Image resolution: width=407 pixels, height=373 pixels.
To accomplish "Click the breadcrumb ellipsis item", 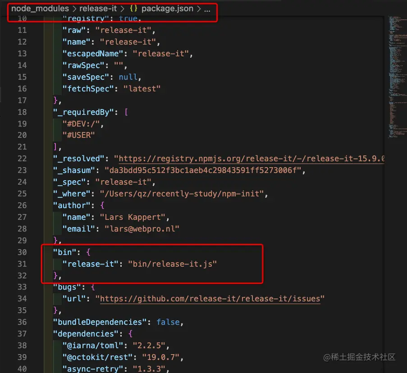I will (x=207, y=10).
